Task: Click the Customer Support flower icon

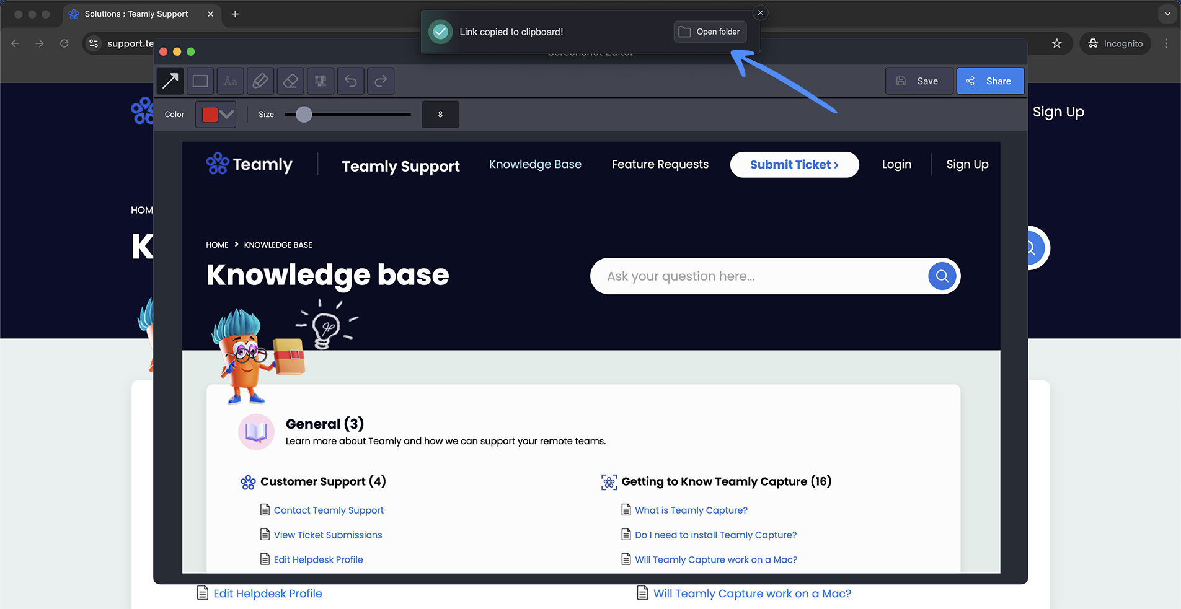Action: tap(248, 482)
